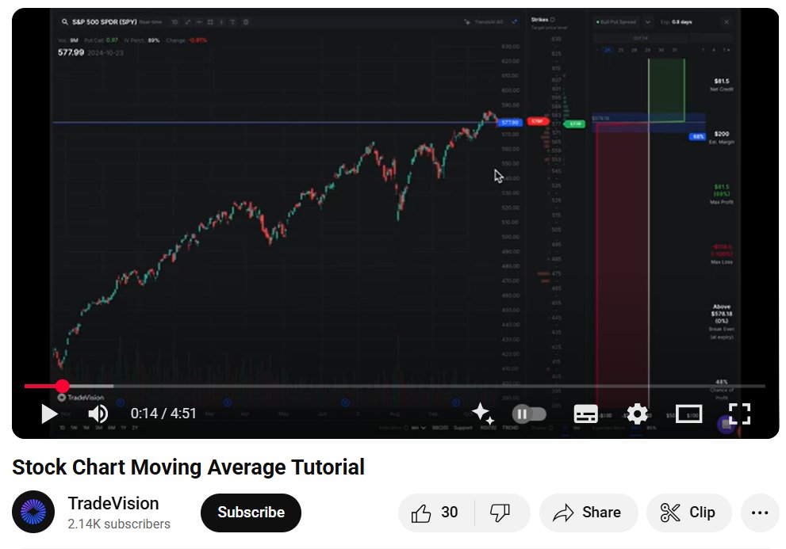The width and height of the screenshot is (786, 549).
Task: Turn on subtitles/closed captions
Action: point(585,414)
